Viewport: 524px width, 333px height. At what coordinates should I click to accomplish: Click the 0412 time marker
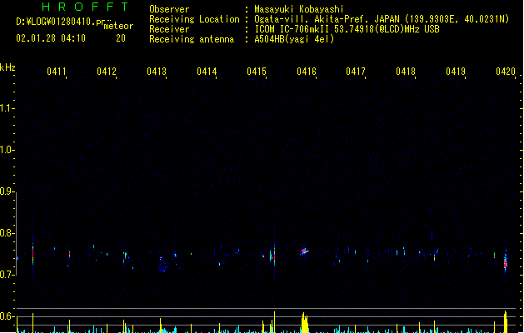(x=107, y=72)
